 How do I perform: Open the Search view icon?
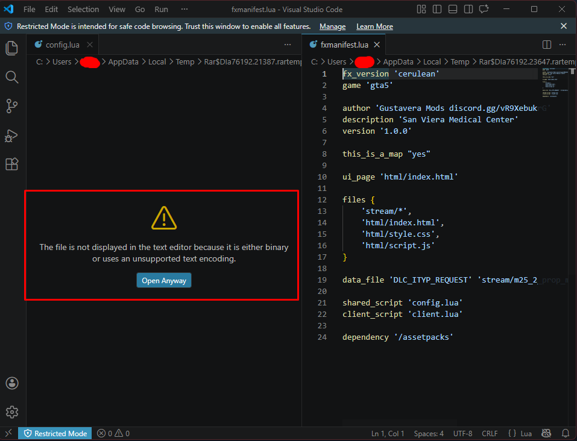(11, 77)
